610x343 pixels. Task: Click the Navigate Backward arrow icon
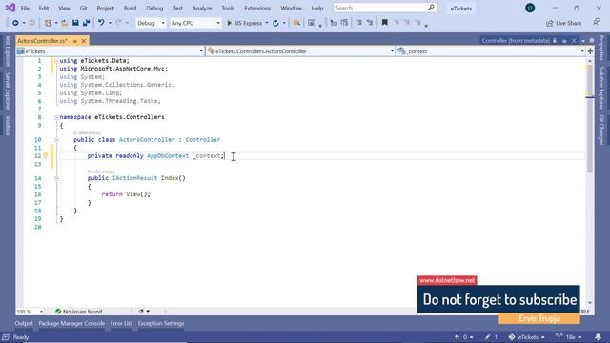[15, 23]
